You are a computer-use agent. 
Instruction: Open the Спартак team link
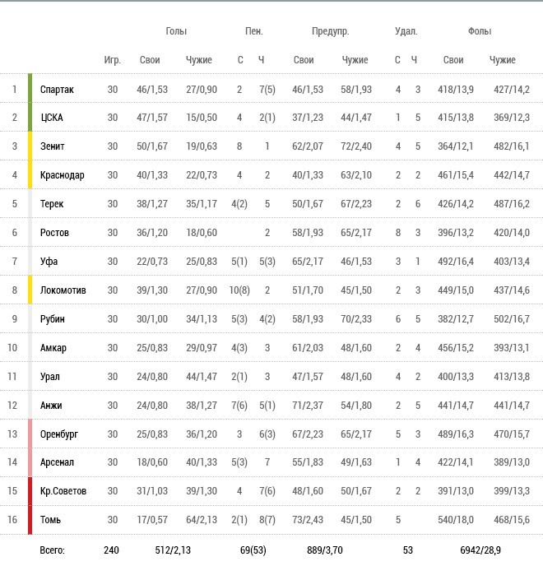coord(57,89)
